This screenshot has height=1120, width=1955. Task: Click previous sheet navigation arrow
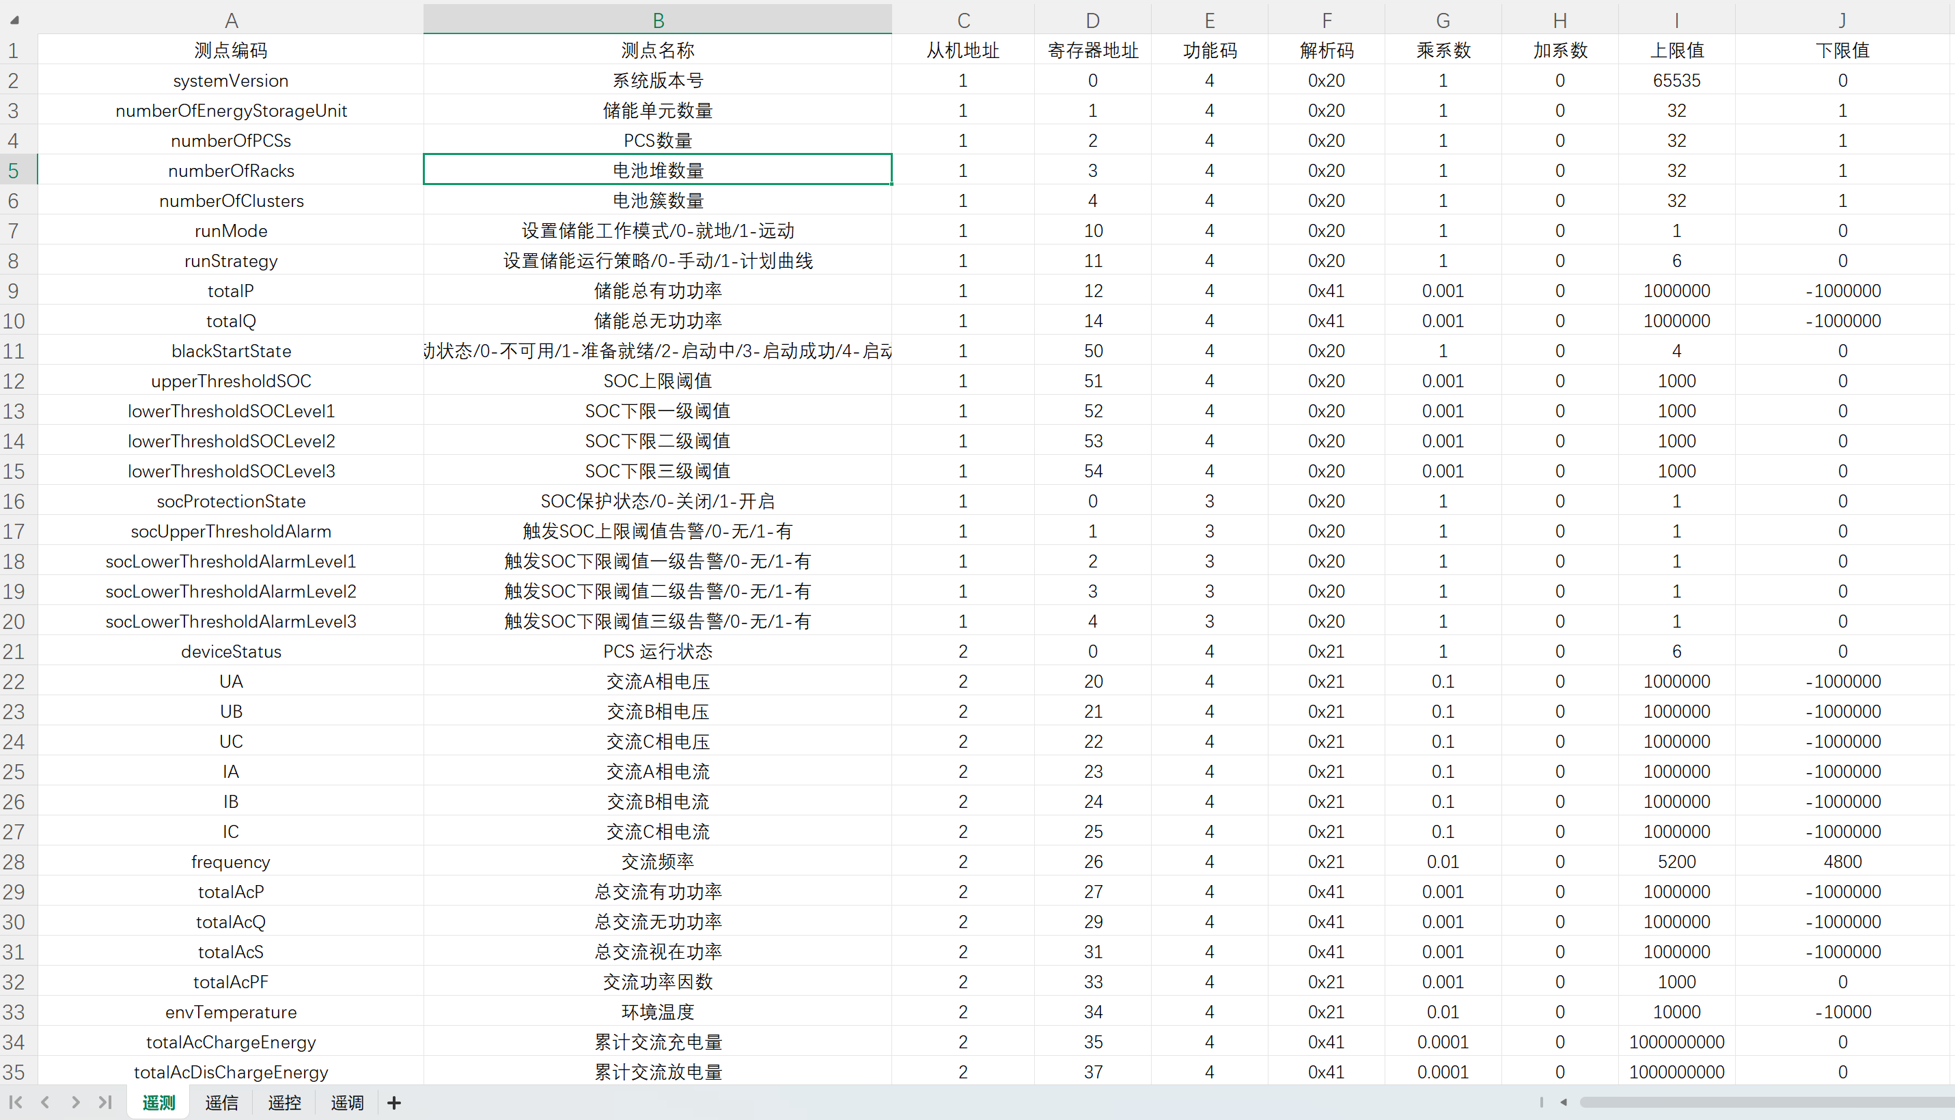coord(45,1102)
